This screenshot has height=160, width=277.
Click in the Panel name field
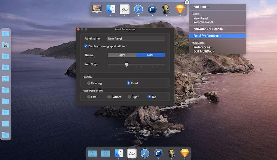coord(136,39)
